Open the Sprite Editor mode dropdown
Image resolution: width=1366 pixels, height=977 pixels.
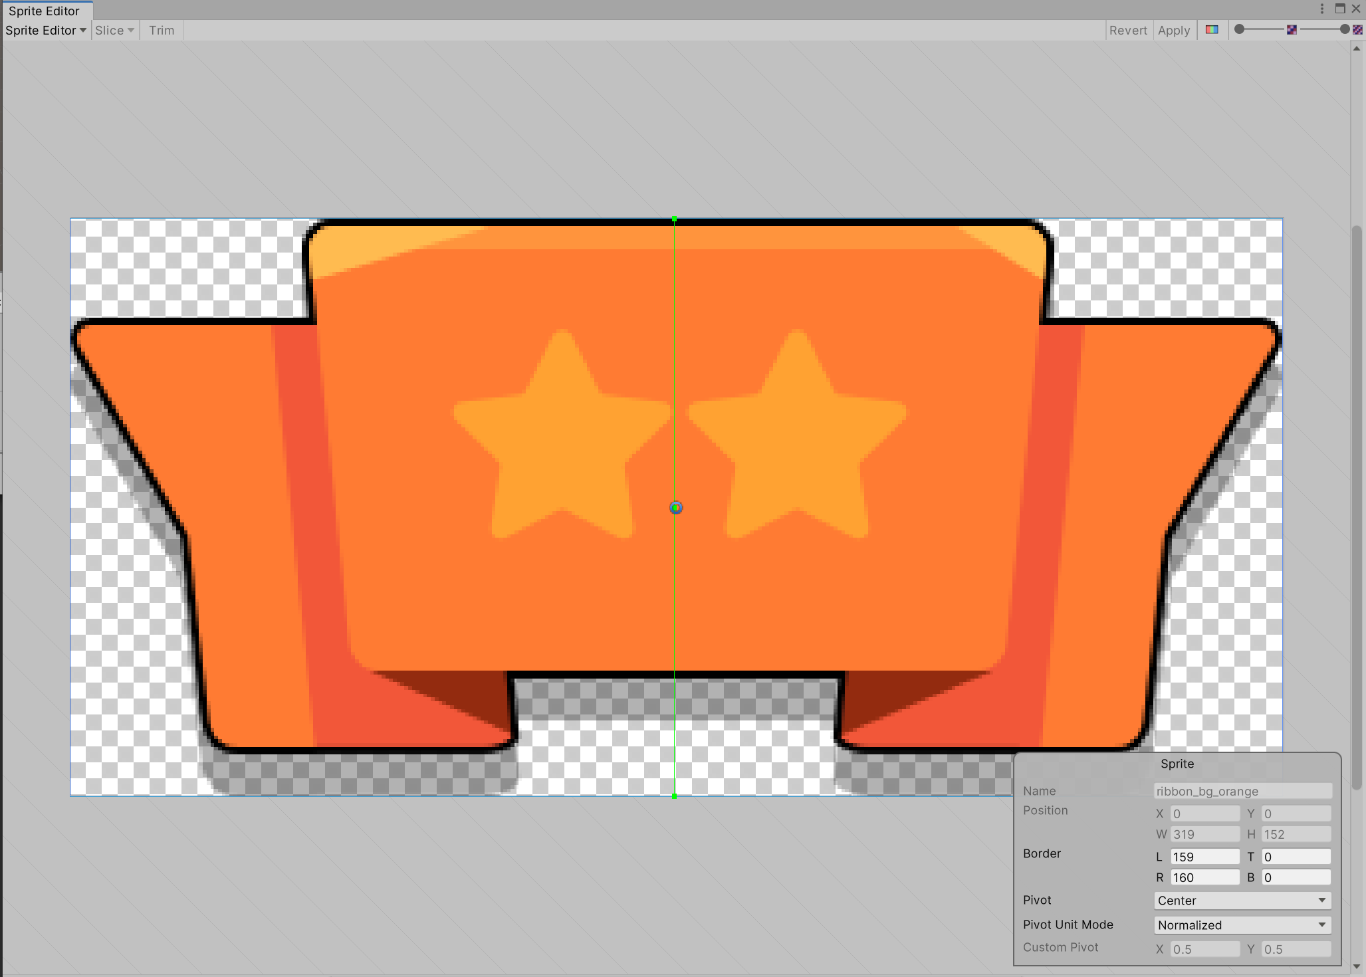[46, 31]
